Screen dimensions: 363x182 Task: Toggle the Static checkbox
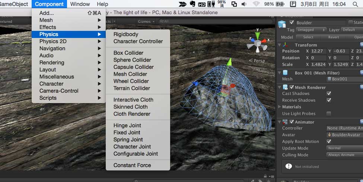[350, 22]
